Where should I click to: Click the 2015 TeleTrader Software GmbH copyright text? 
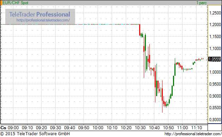click(x=35, y=133)
